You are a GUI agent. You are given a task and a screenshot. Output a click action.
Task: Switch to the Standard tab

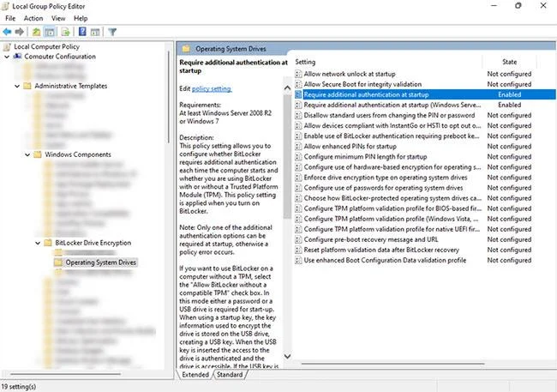[230, 375]
